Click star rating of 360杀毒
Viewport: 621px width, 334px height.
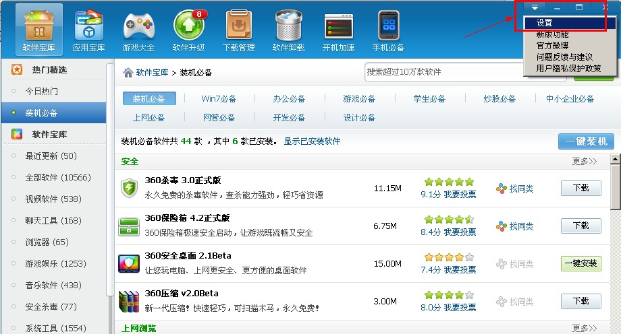click(449, 182)
